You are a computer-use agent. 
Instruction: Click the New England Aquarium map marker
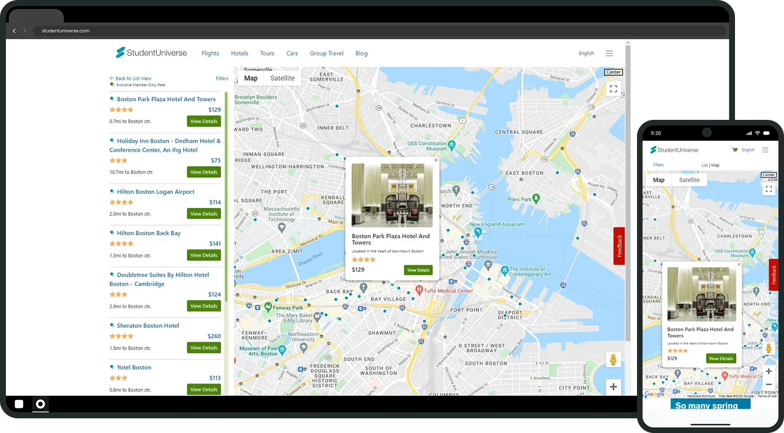[x=478, y=232]
